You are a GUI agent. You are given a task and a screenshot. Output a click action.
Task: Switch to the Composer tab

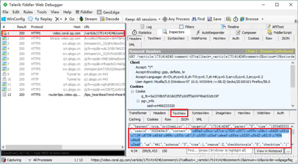pos(246,33)
